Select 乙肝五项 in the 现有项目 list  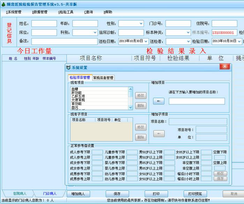pos(99,96)
